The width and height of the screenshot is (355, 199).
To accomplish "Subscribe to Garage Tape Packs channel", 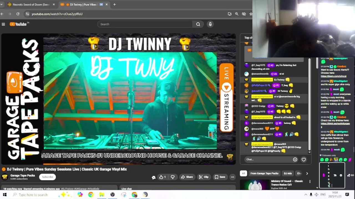I will click(47, 177).
